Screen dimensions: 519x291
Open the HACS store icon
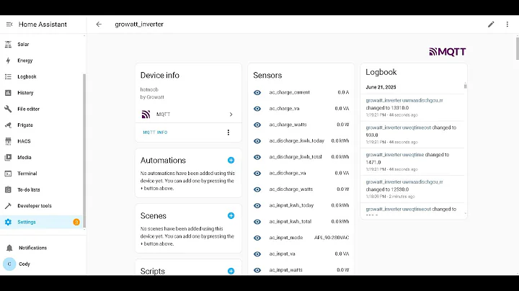8,141
